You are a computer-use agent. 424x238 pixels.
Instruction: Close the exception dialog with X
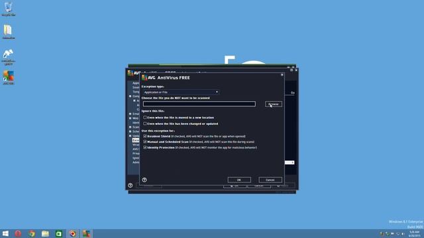point(282,75)
